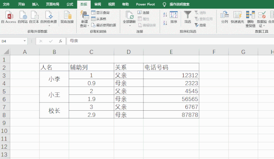Click 从表格 (From Table)
Viewport: 274px width, 159px height.
pos(99,19)
